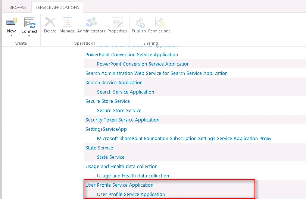Open Security Token Service Application link
Viewport: 306px width, 199px height.
pyautogui.click(x=122, y=120)
